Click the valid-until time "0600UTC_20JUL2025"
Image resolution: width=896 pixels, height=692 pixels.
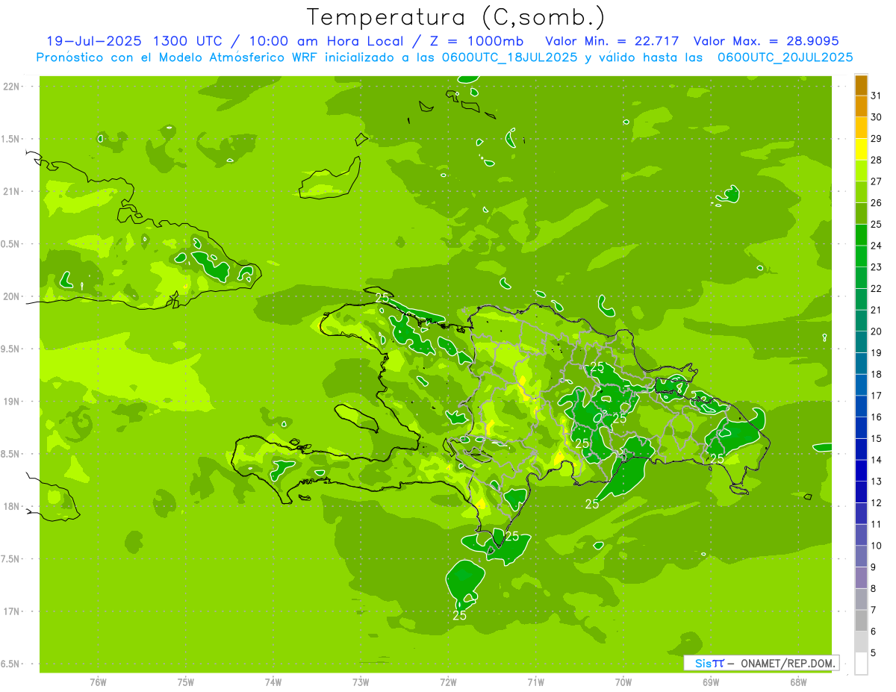(785, 57)
